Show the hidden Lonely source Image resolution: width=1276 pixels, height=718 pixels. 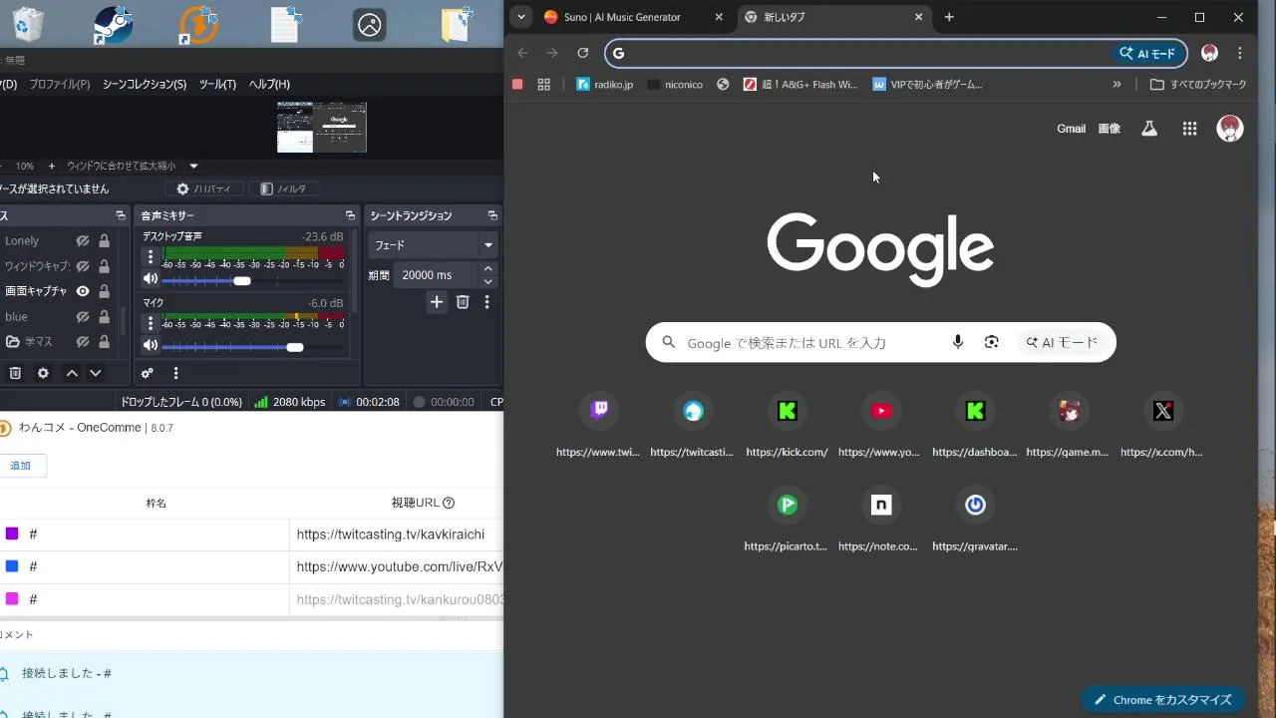click(x=83, y=240)
